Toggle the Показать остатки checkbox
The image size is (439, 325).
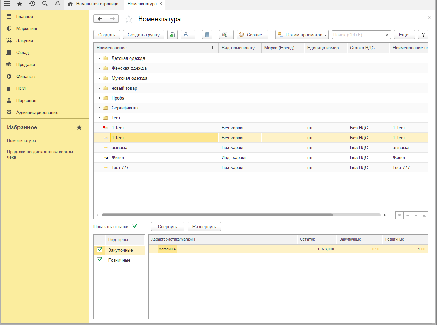pos(135,226)
